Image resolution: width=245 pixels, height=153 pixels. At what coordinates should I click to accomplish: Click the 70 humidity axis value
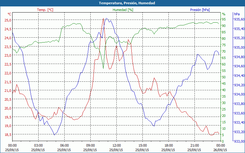coord(224,51)
